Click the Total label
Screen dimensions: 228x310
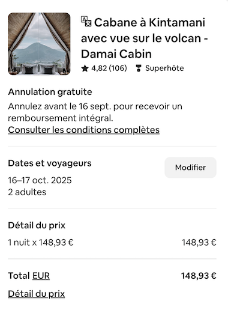point(19,276)
